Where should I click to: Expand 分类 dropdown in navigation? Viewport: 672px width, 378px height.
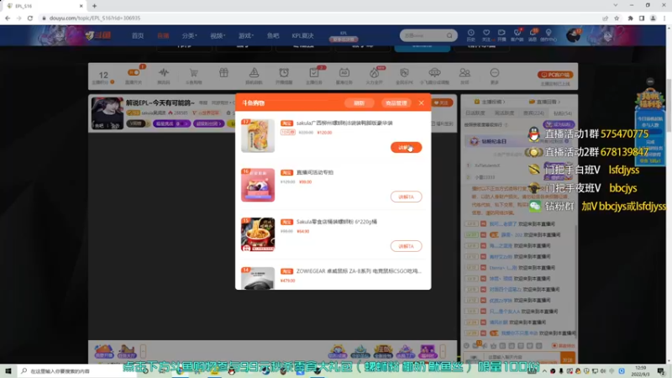click(x=189, y=35)
